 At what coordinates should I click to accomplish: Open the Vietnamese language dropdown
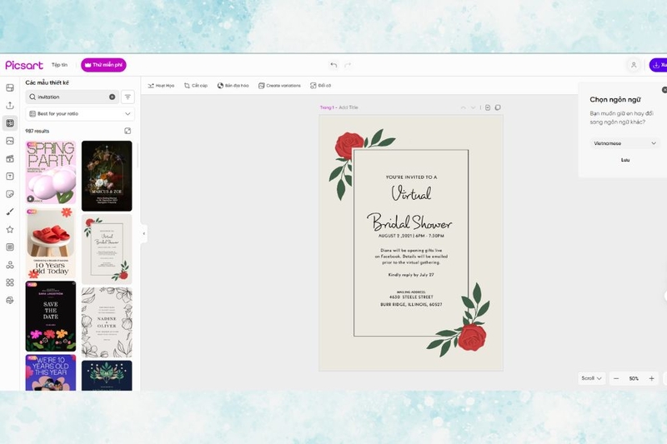coord(624,143)
